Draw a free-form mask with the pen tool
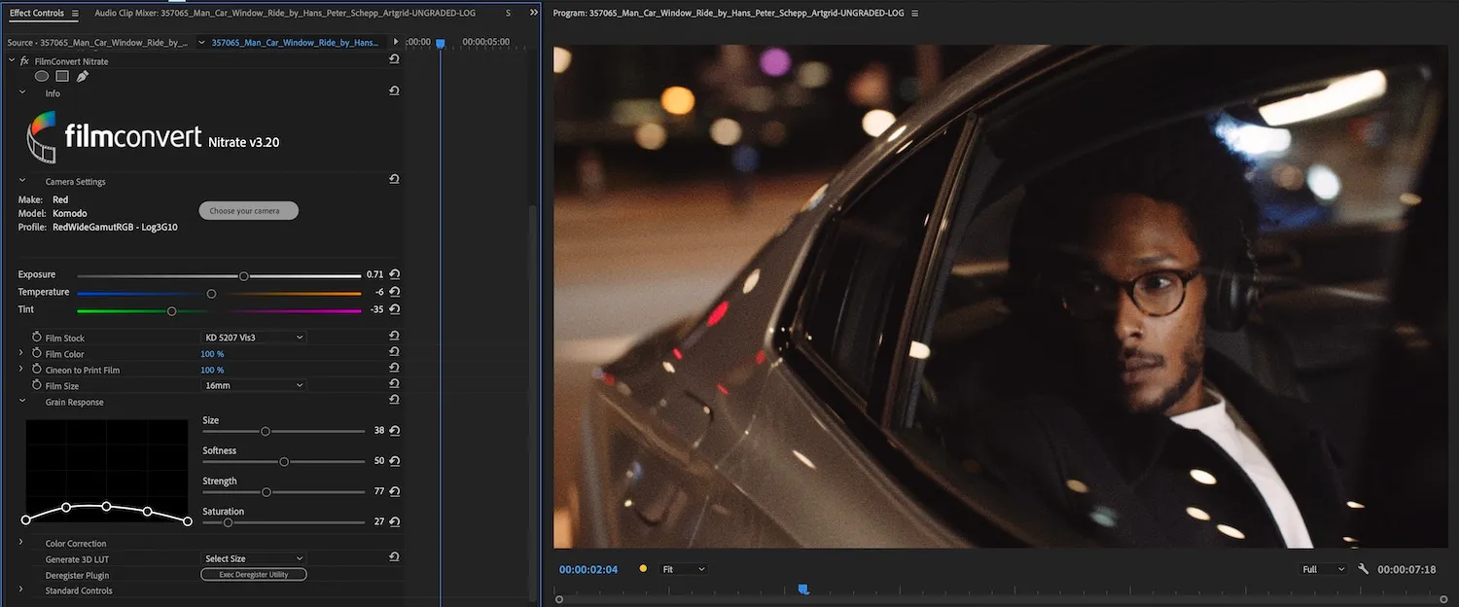Viewport: 1459px width, 607px height. pyautogui.click(x=82, y=76)
